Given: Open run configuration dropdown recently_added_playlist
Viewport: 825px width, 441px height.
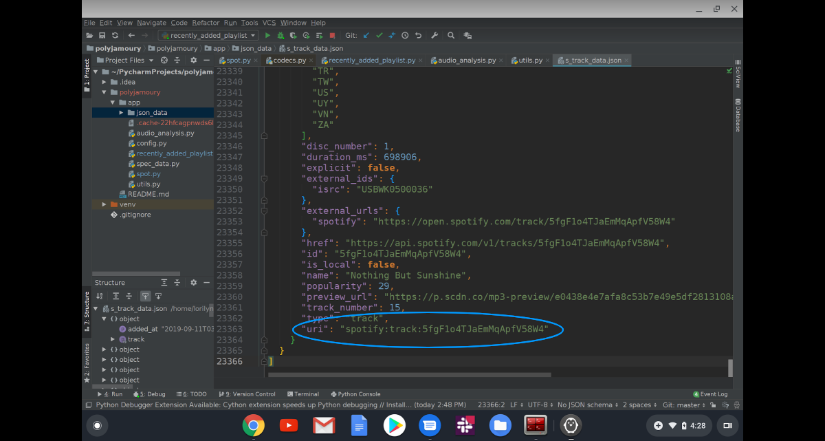Looking at the screenshot, I should coord(208,35).
